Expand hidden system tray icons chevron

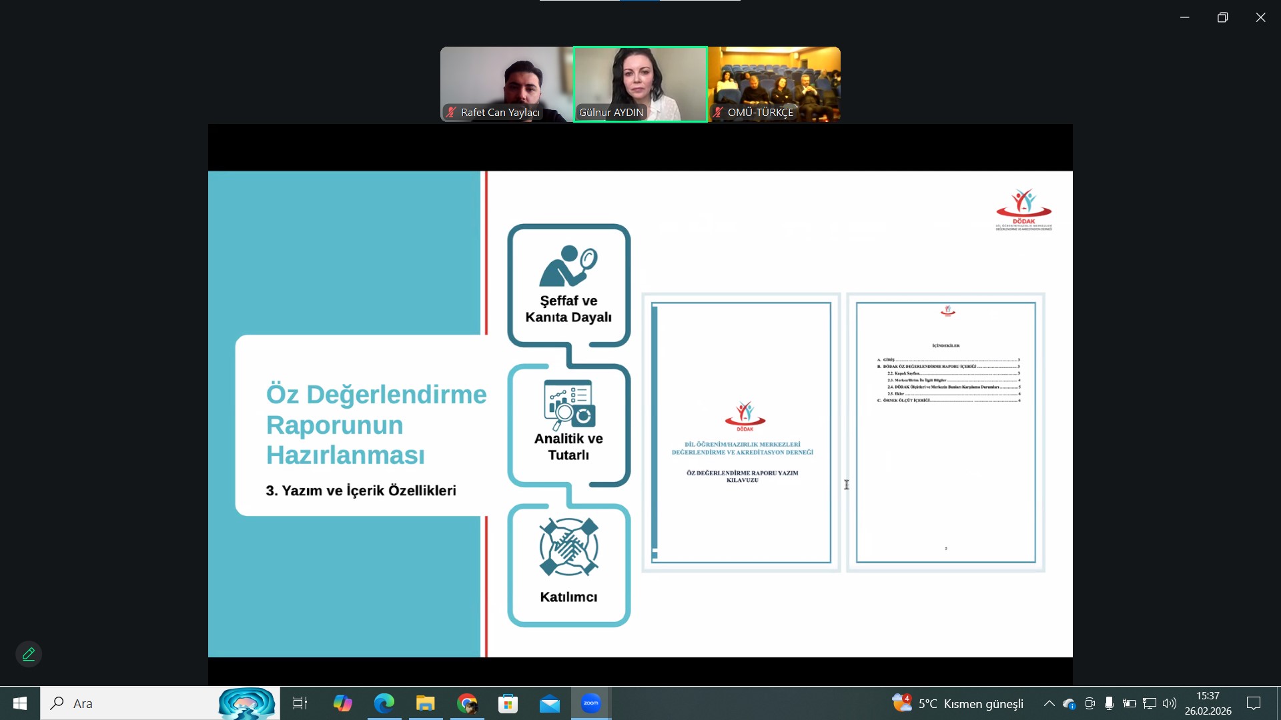coord(1049,703)
